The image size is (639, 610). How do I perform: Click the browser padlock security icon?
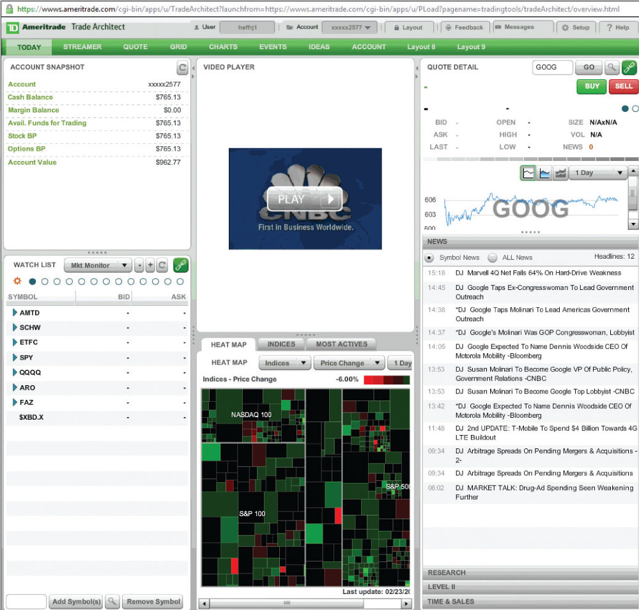click(9, 8)
